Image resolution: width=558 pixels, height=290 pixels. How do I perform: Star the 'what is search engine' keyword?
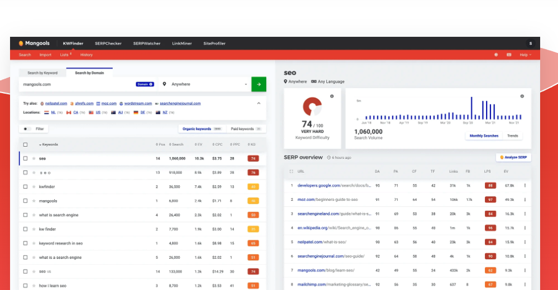(34, 215)
